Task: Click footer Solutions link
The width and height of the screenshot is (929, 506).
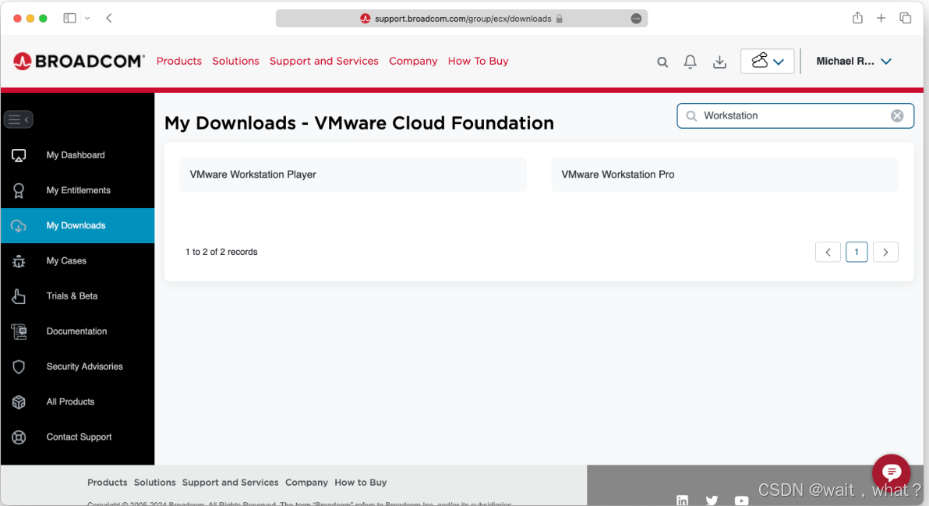Action: pyautogui.click(x=154, y=483)
